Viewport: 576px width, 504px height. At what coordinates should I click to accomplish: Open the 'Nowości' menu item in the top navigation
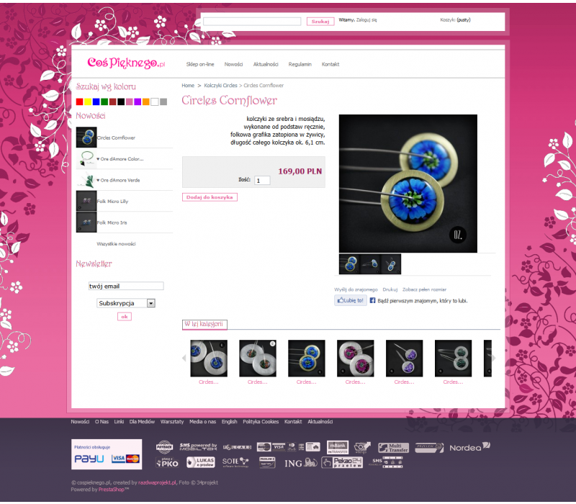pos(233,64)
